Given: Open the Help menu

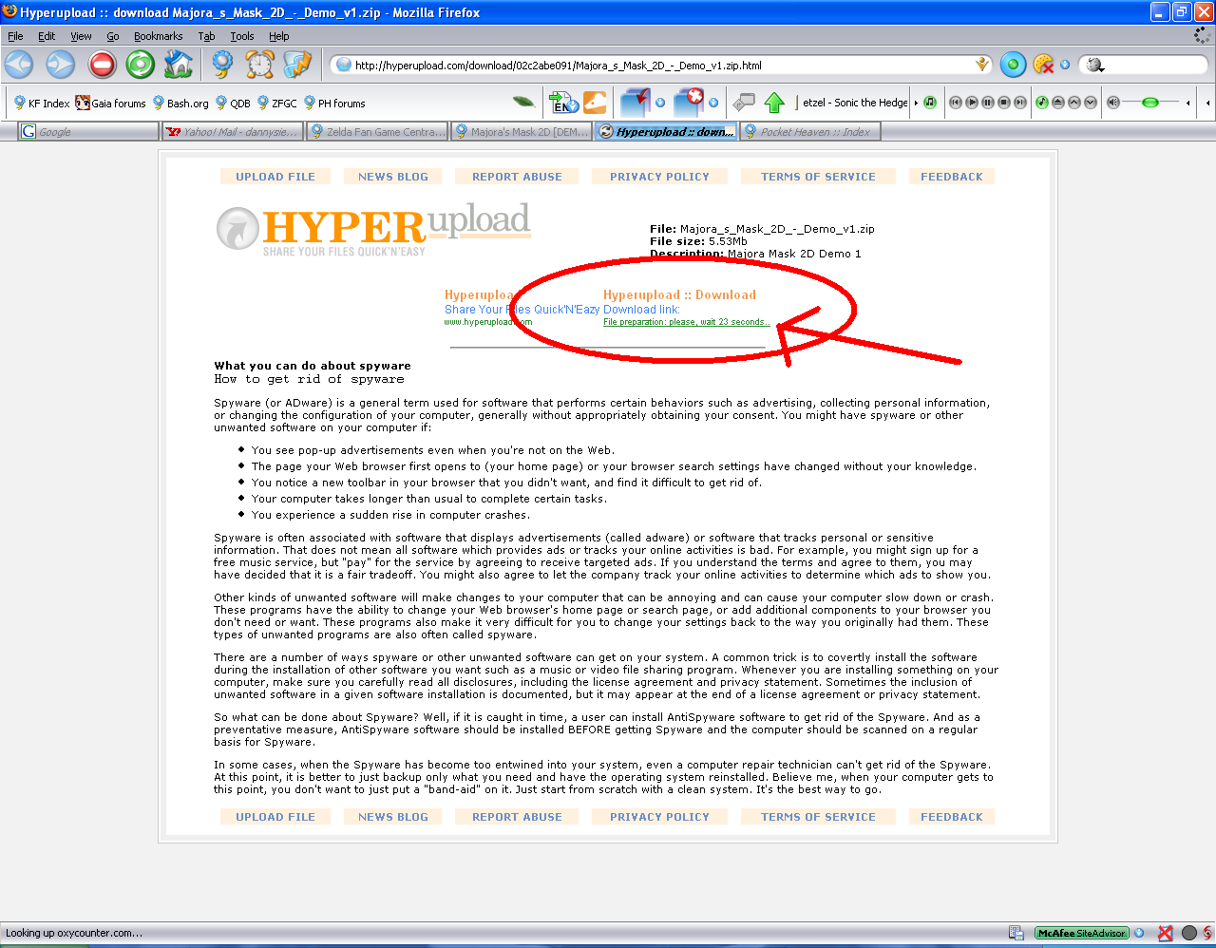Looking at the screenshot, I should coord(278,36).
